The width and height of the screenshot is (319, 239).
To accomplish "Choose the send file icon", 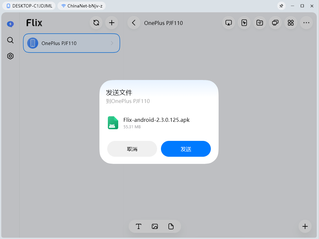I will (x=171, y=226).
